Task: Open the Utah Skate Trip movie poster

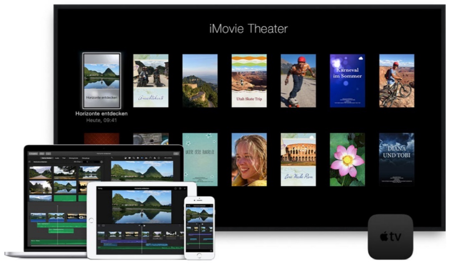Action: point(249,81)
